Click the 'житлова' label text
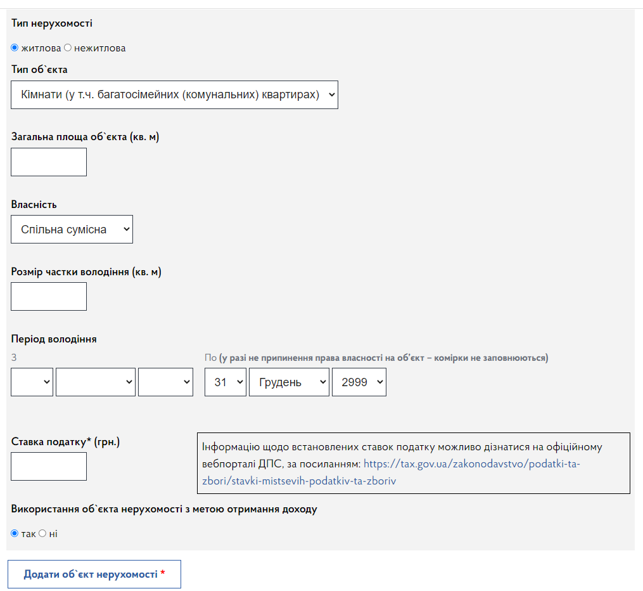 (x=41, y=48)
